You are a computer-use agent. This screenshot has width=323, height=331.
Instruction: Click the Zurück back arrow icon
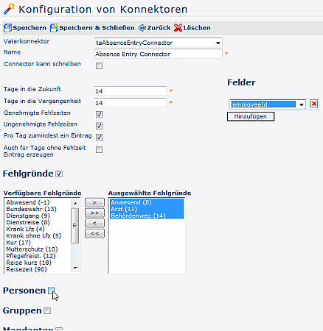pyautogui.click(x=142, y=28)
